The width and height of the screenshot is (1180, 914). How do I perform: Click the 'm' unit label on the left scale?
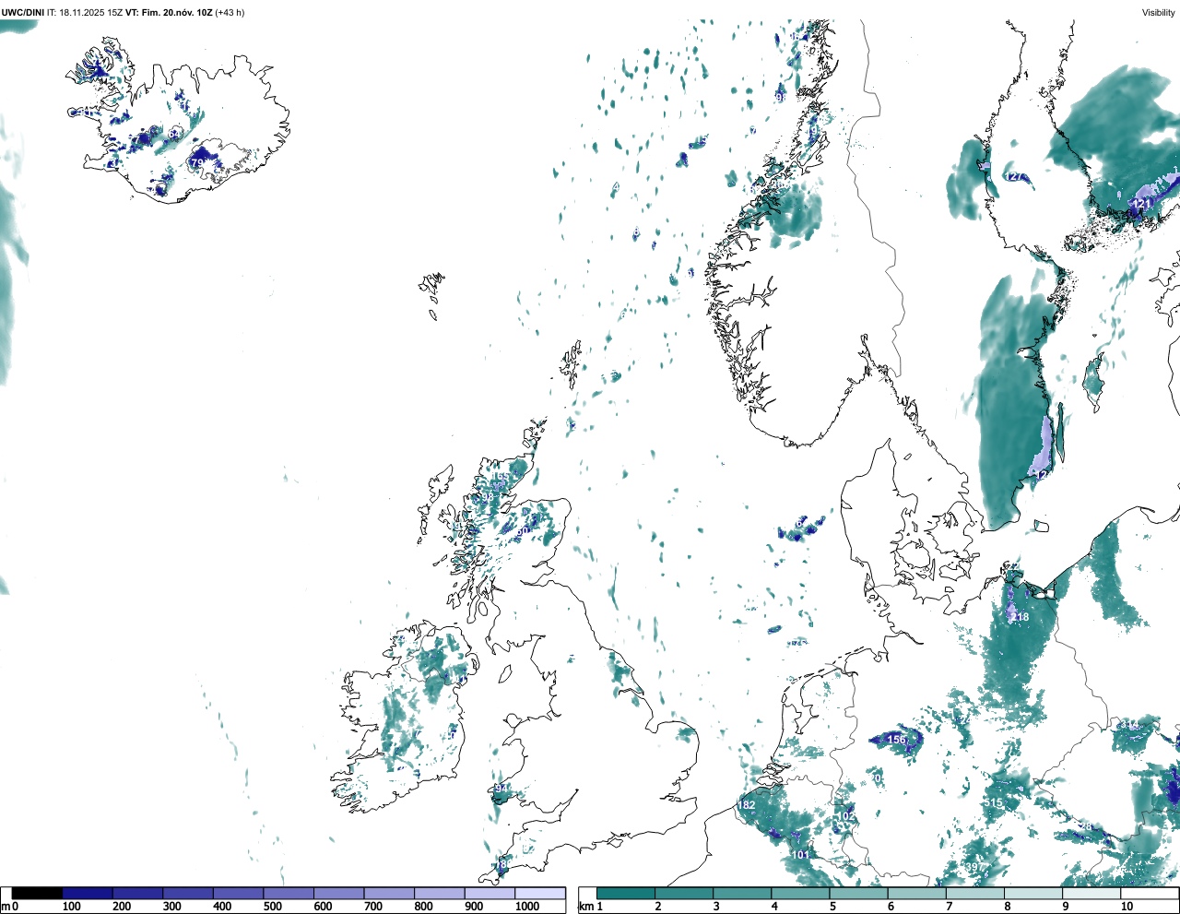tap(5, 907)
